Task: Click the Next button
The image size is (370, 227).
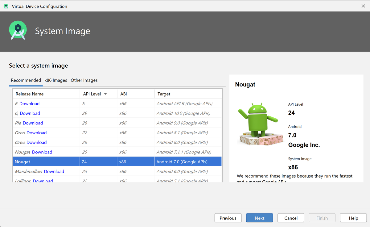Action: (x=259, y=218)
